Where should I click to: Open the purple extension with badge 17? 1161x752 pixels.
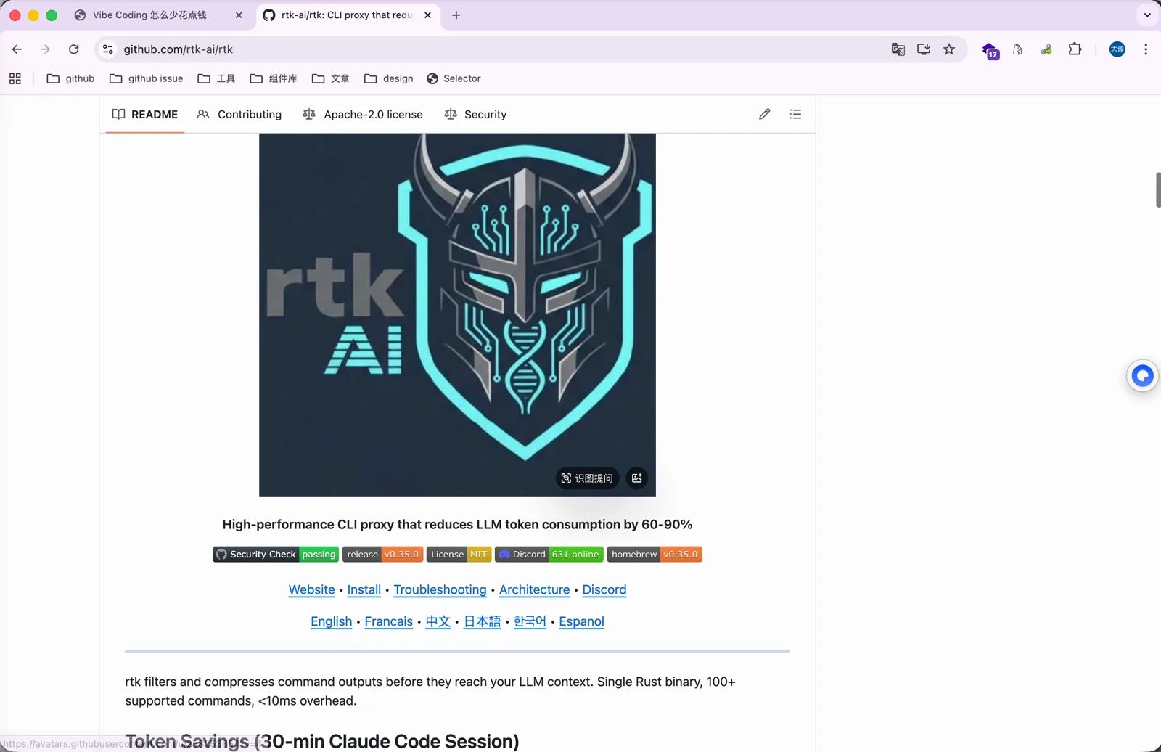[990, 51]
